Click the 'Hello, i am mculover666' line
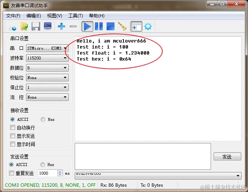 point(111,41)
